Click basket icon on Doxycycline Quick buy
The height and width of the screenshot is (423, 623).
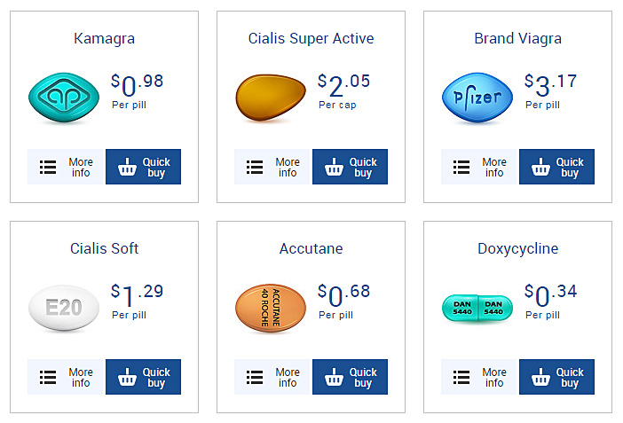tap(540, 377)
